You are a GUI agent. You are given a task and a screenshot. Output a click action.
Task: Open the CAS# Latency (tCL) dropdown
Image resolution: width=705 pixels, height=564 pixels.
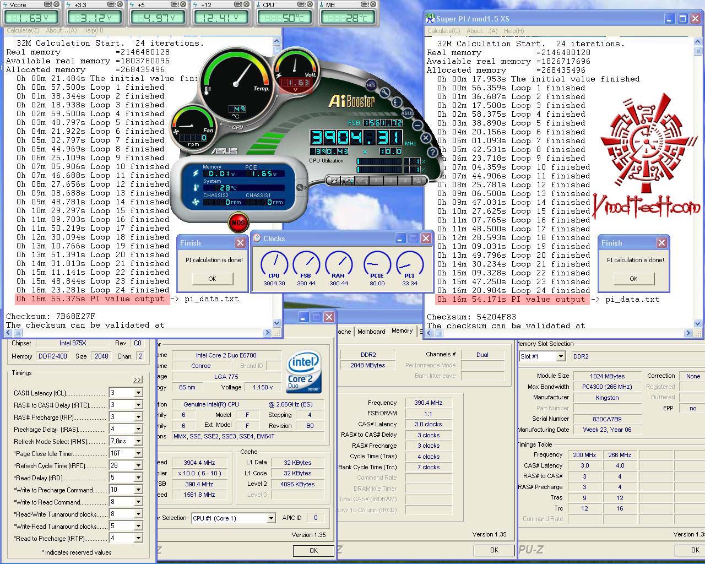[138, 393]
